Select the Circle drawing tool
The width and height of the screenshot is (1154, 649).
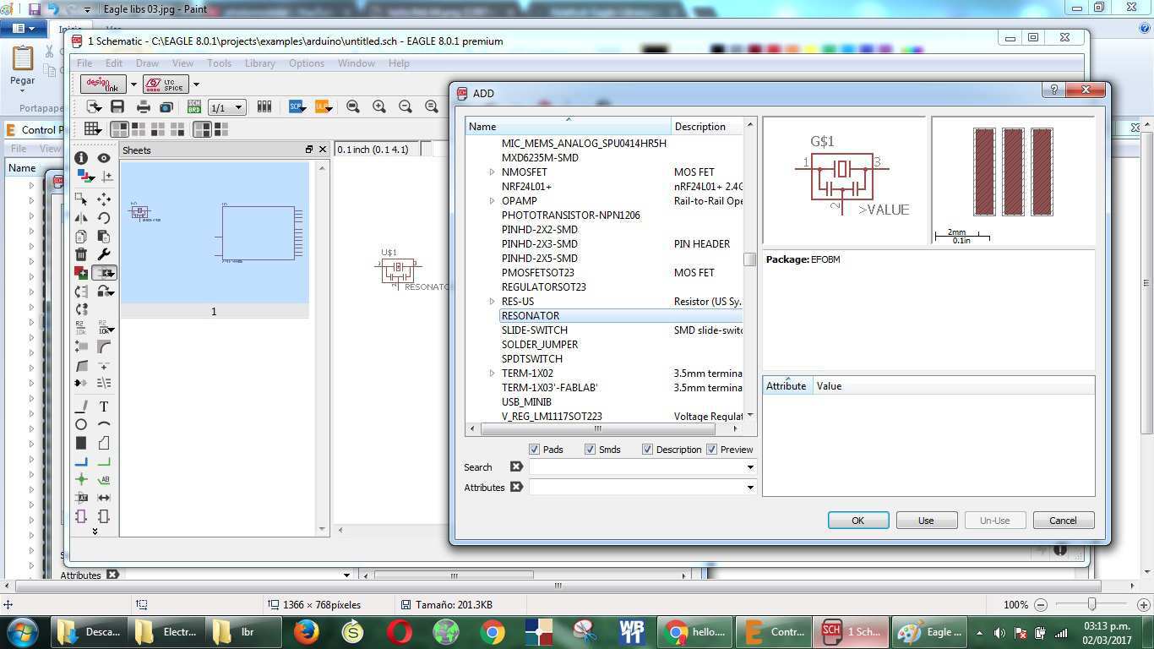coord(81,425)
